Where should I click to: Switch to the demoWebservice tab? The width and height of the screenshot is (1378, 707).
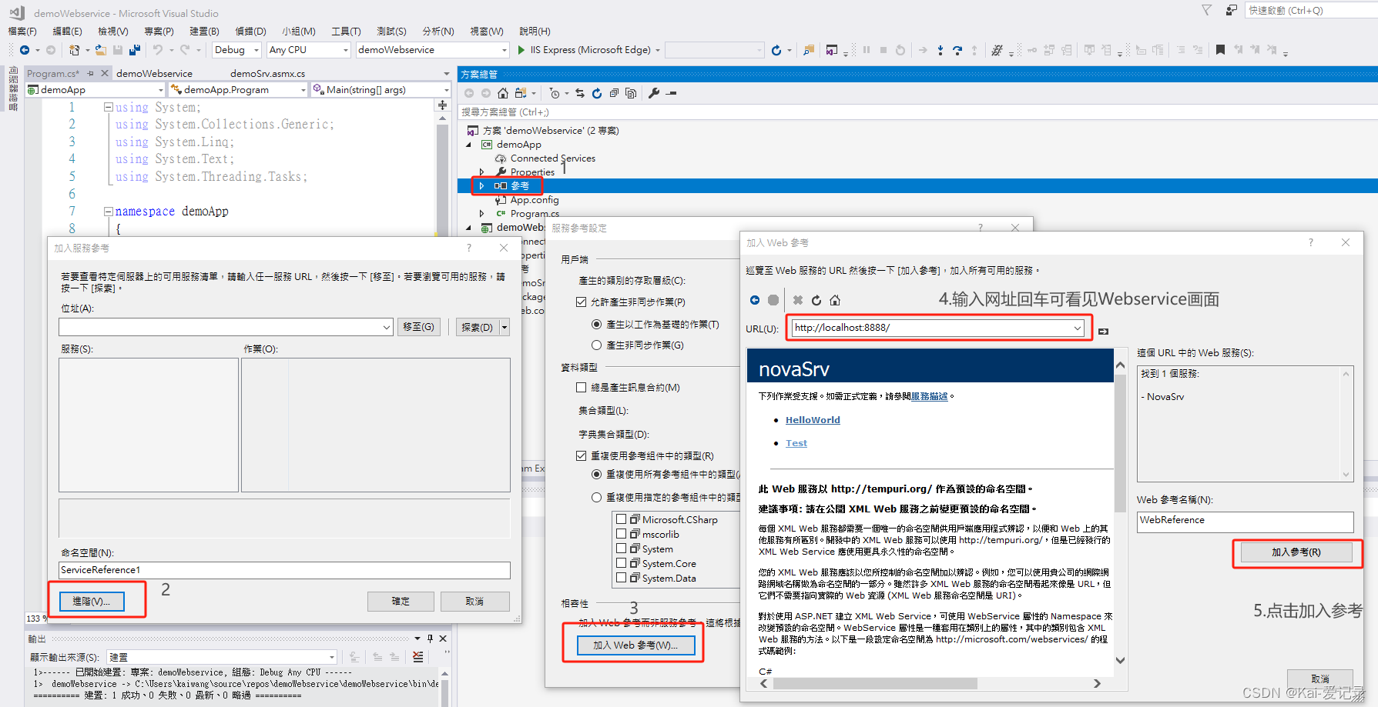[154, 74]
